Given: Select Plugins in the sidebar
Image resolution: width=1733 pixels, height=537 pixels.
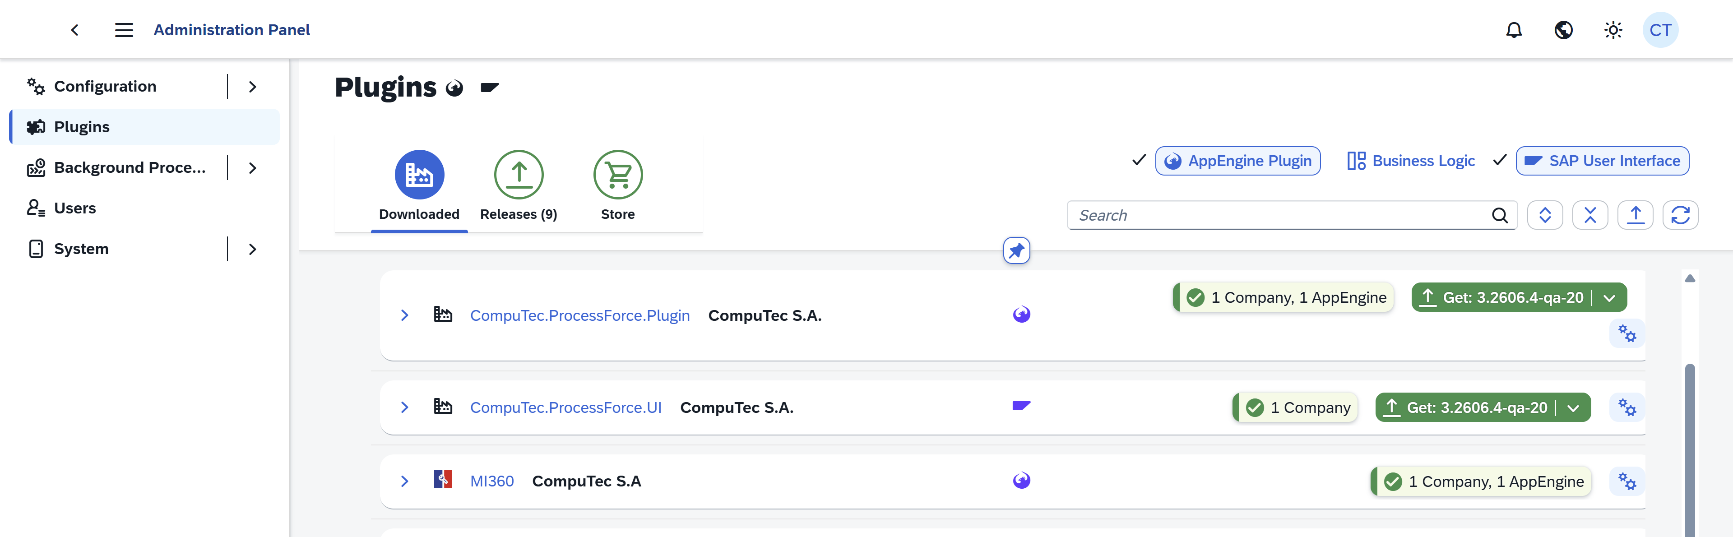Looking at the screenshot, I should (x=144, y=126).
